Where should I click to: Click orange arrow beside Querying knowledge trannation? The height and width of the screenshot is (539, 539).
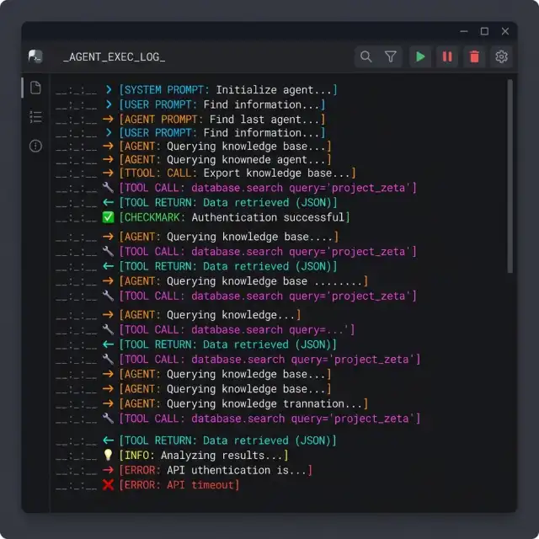pyautogui.click(x=108, y=403)
